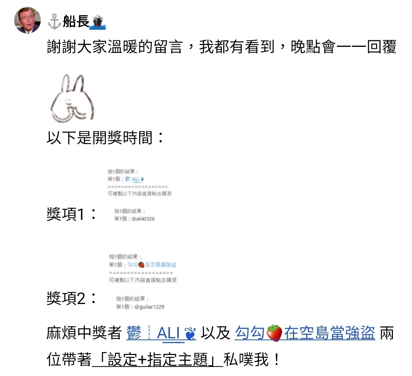Click the 以下是開獎時間 line
The image size is (412, 376).
[106, 138]
